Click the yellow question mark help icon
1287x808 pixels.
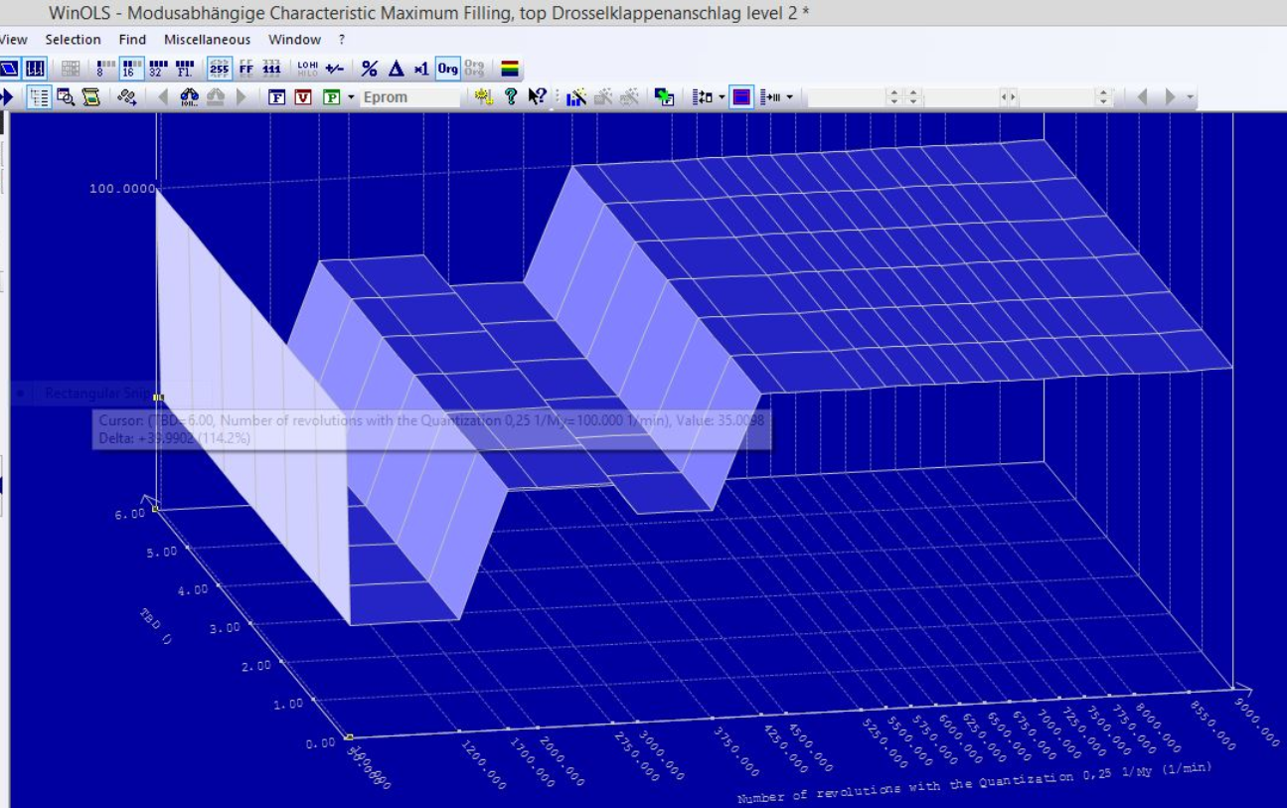(511, 97)
